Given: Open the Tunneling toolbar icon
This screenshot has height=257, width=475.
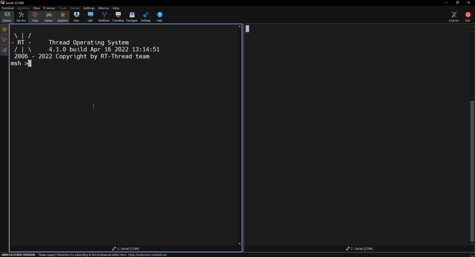Looking at the screenshot, I should (x=118, y=17).
